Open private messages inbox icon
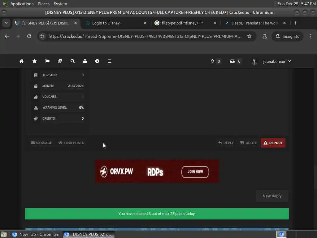Screen dimensions: 317x238 click(x=232, y=61)
